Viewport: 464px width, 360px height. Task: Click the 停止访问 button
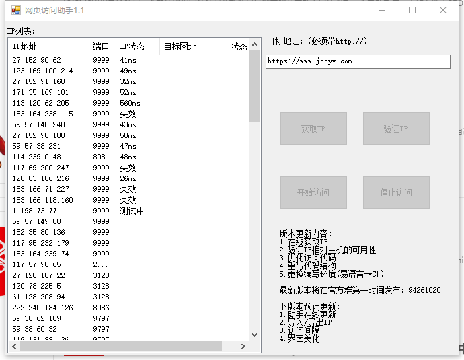click(x=396, y=192)
